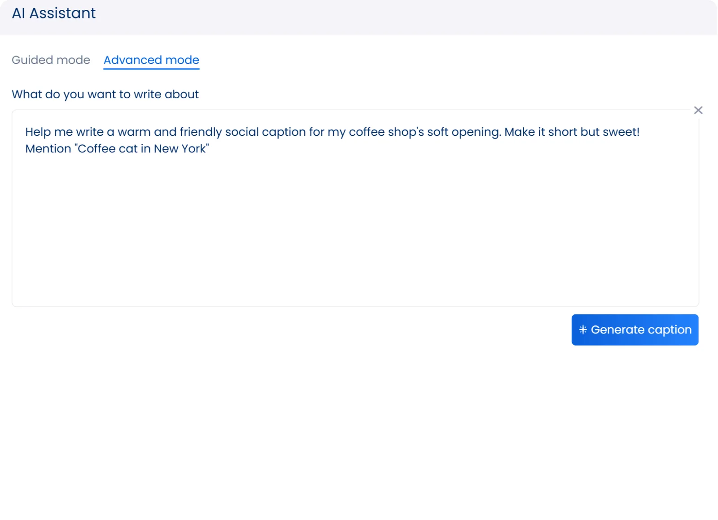Switch to the Guided mode tab
Screen dimensions: 718x520
click(51, 60)
